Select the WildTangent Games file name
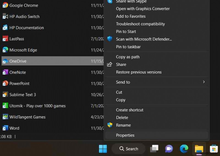The height and width of the screenshot is (156, 220). coord(28,117)
